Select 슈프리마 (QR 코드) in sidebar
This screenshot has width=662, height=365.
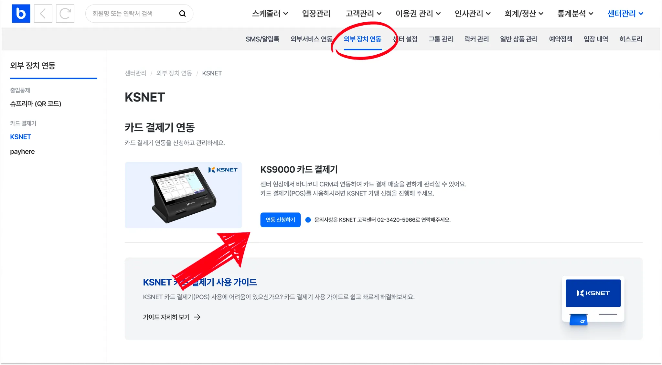tap(36, 104)
